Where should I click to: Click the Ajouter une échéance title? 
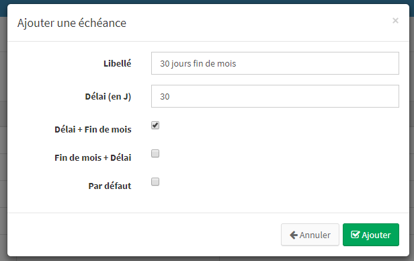point(72,23)
